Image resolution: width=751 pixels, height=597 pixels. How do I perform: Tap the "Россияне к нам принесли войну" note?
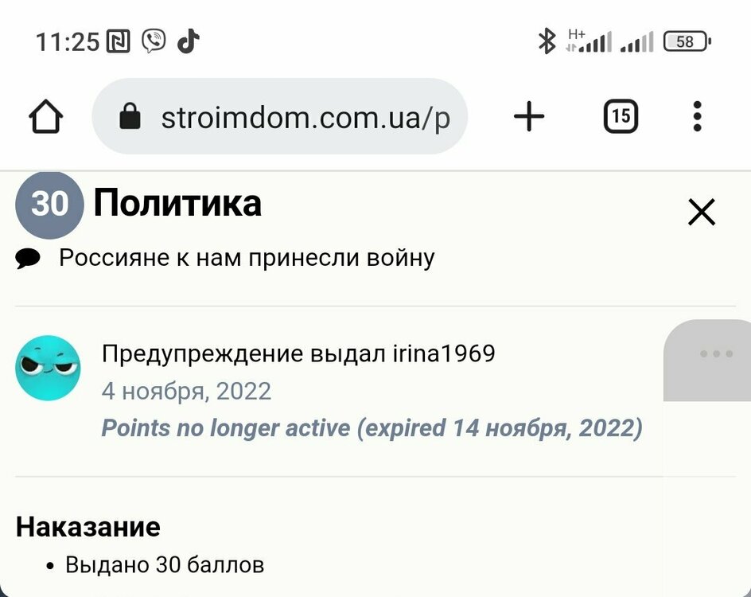(x=247, y=258)
